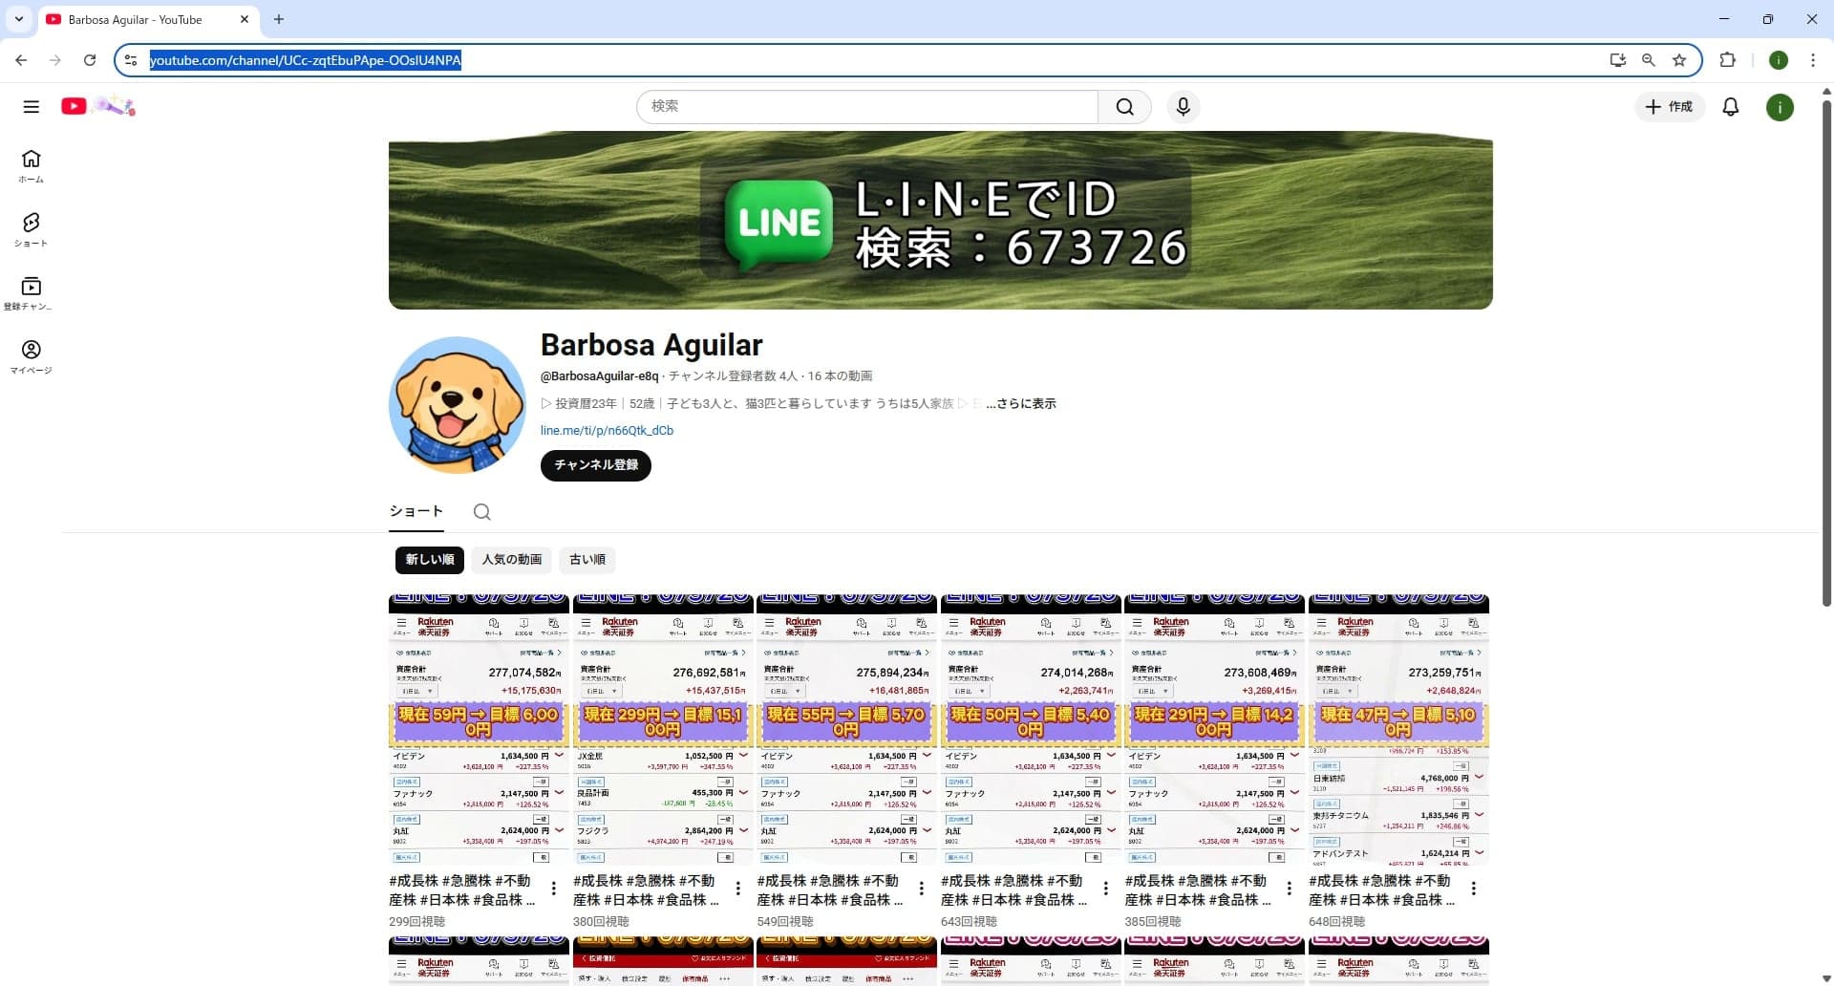Open the notifications bell
The width and height of the screenshot is (1834, 986).
coord(1731,107)
